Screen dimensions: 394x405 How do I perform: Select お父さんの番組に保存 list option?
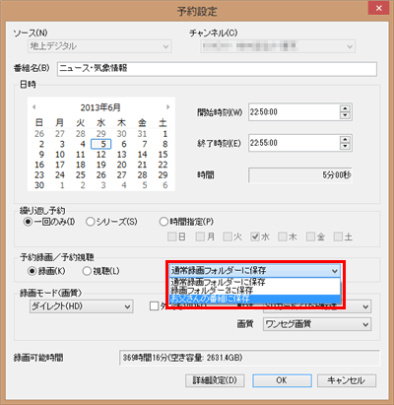click(x=255, y=299)
